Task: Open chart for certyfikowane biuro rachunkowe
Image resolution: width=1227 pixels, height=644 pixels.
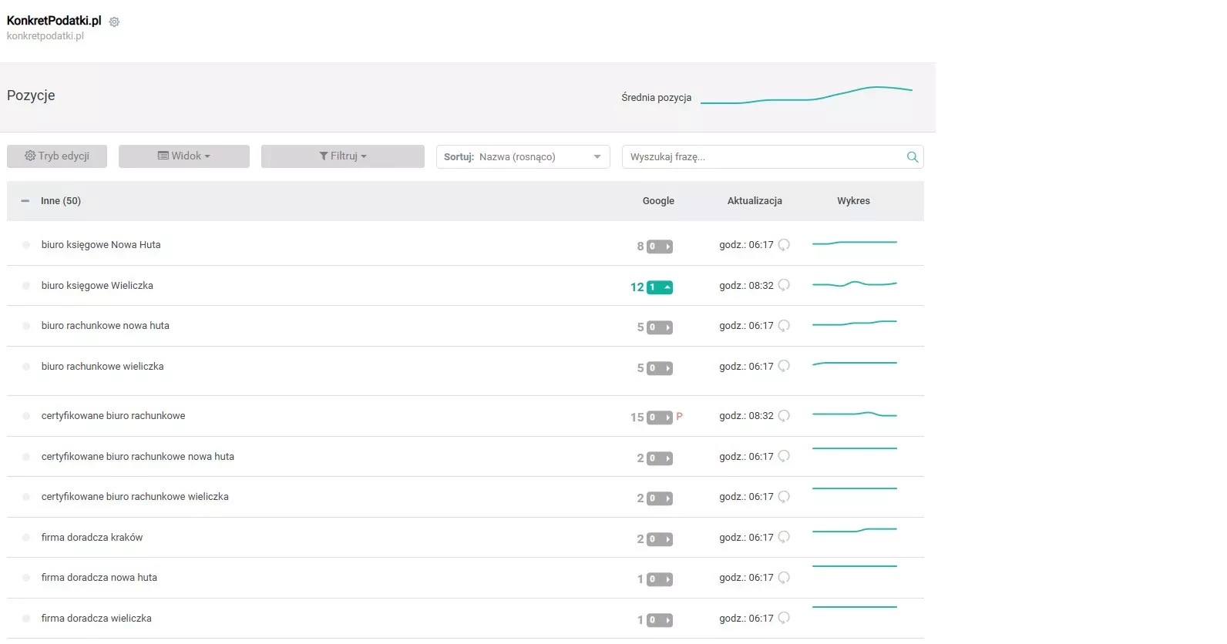Action: pos(855,414)
